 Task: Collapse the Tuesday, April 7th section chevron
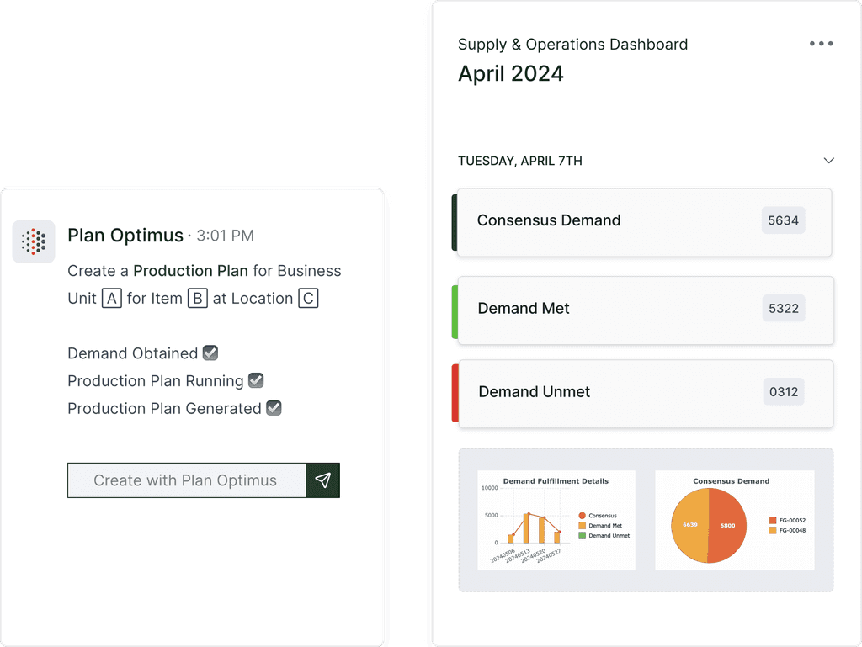[x=829, y=161]
